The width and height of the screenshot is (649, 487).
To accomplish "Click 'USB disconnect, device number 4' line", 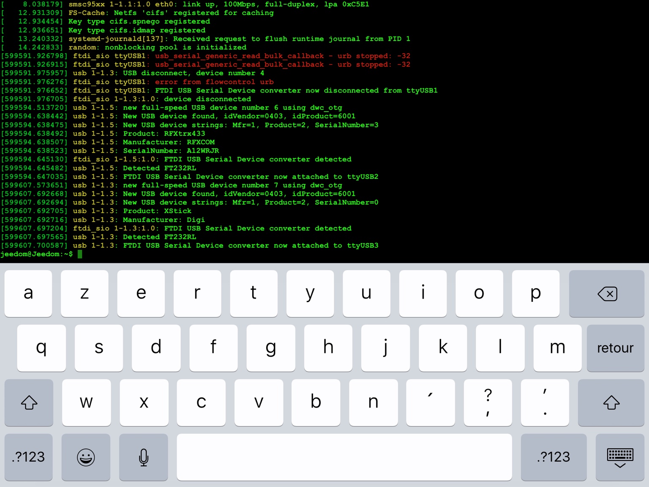I will 133,73.
